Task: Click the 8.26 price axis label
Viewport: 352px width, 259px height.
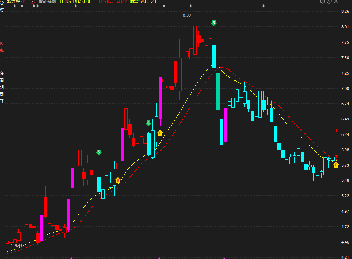Action: (345, 11)
